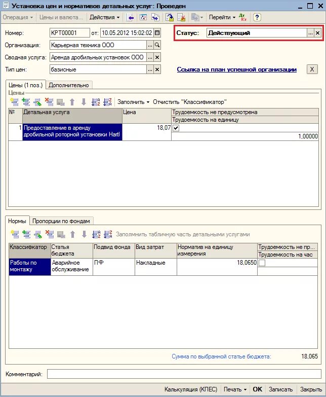
Task: Choose Тип цен via its ellipsis button
Action: [150, 69]
